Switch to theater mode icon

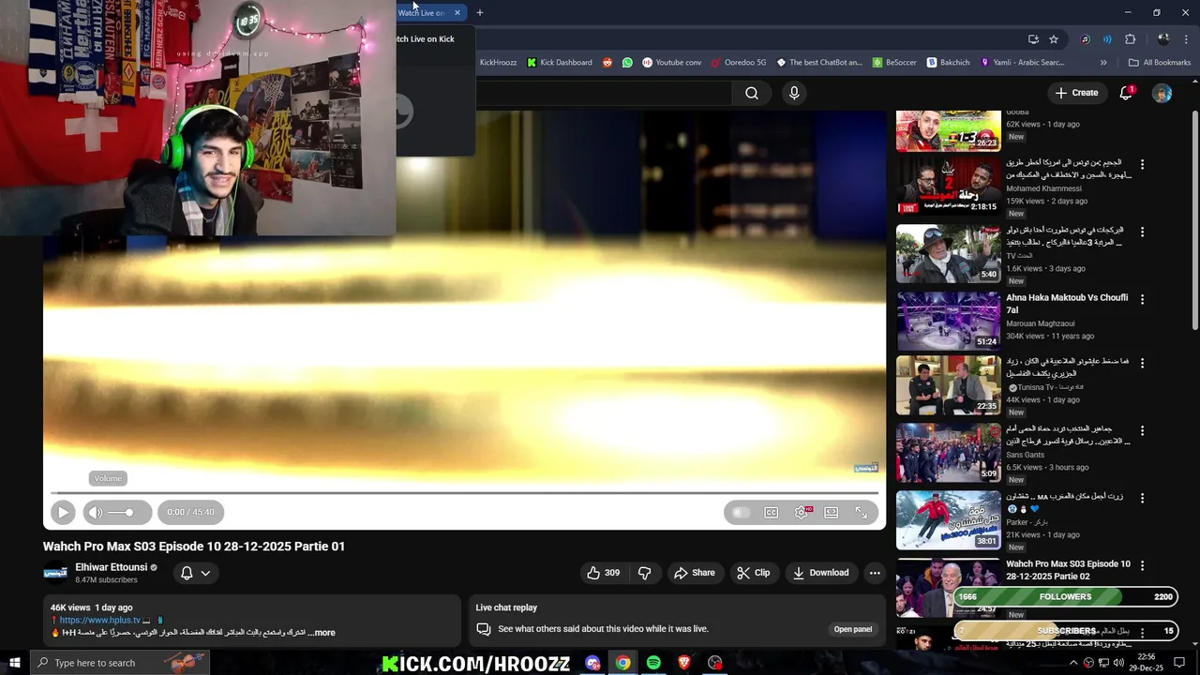coord(831,512)
